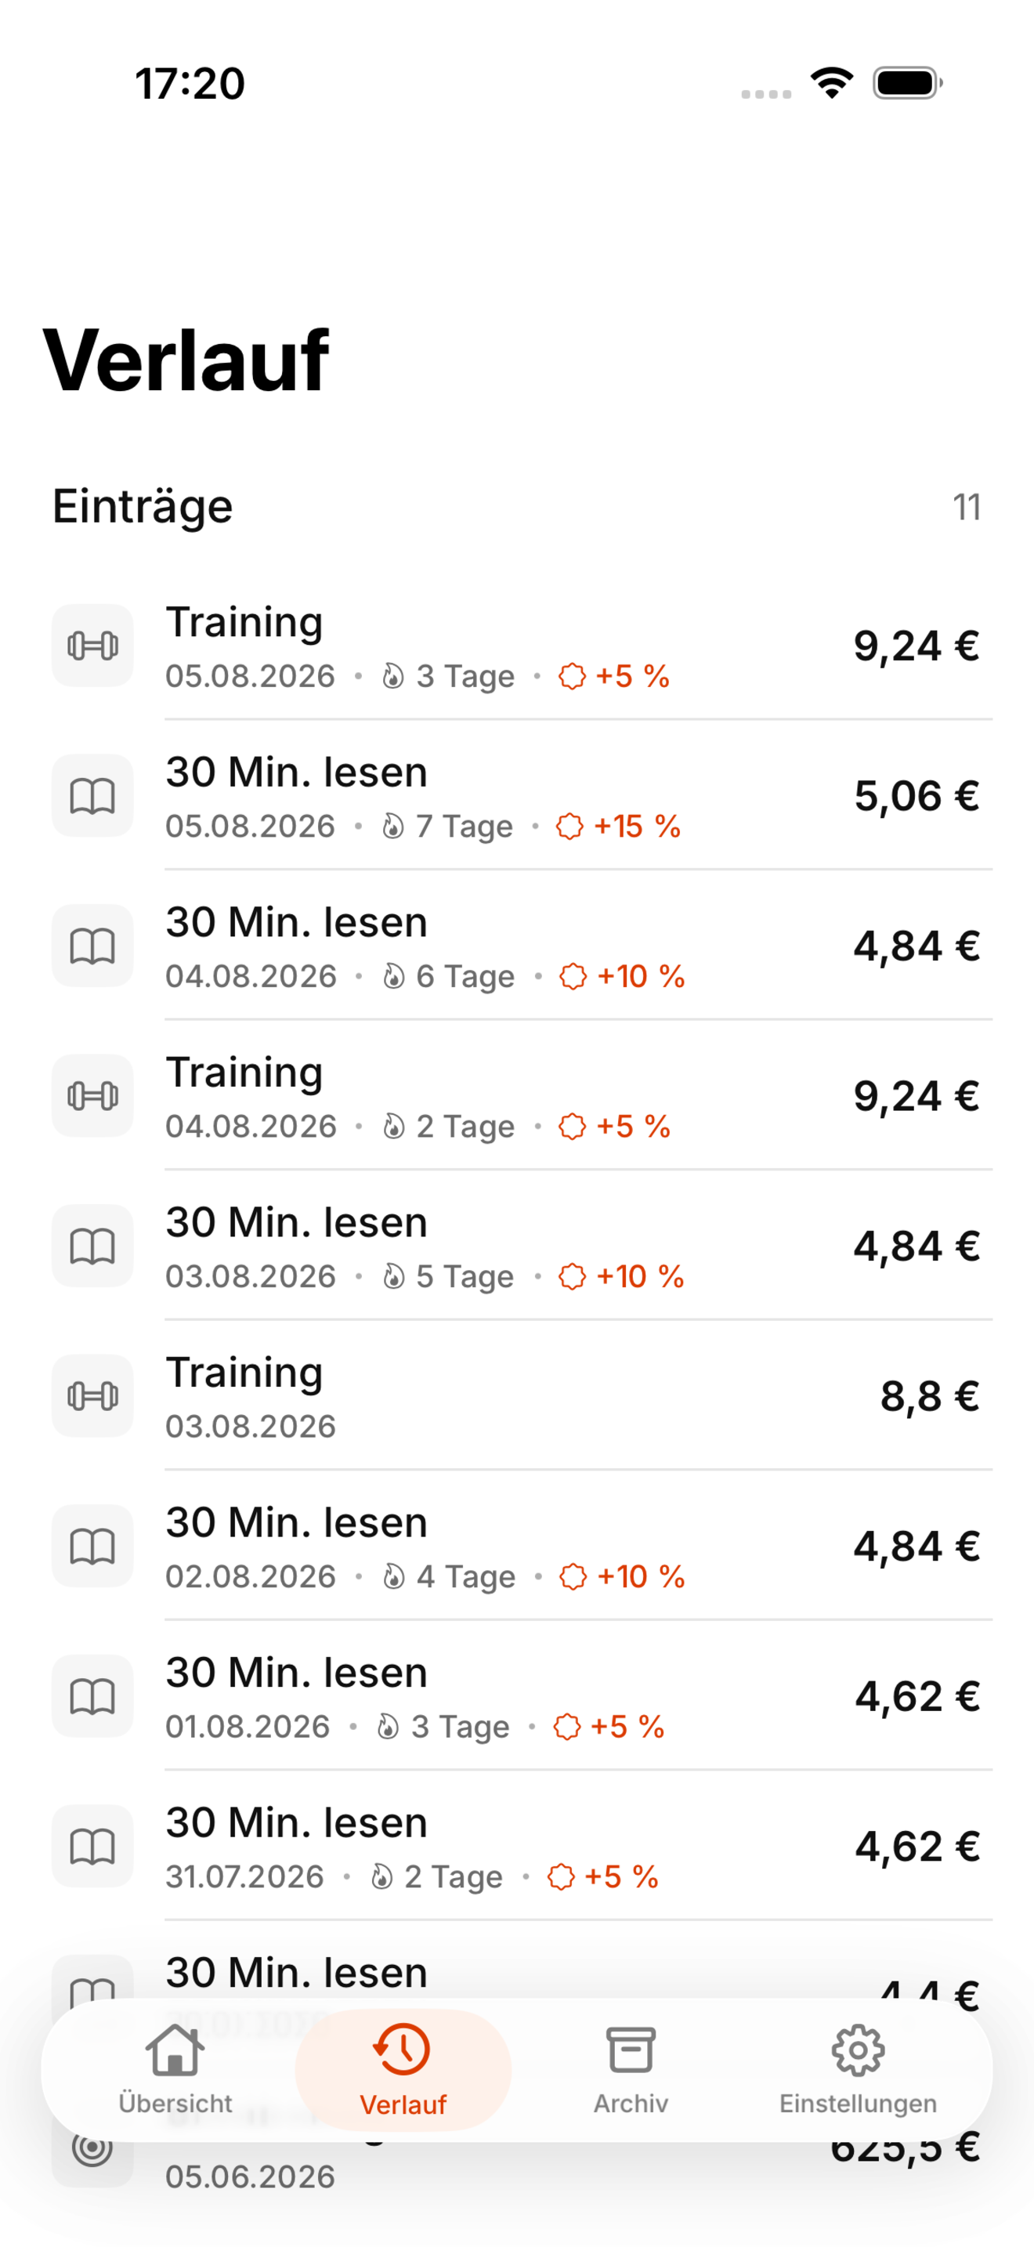The height and width of the screenshot is (2247, 1034).
Task: Tap the Wi-Fi status icon
Action: [x=832, y=83]
